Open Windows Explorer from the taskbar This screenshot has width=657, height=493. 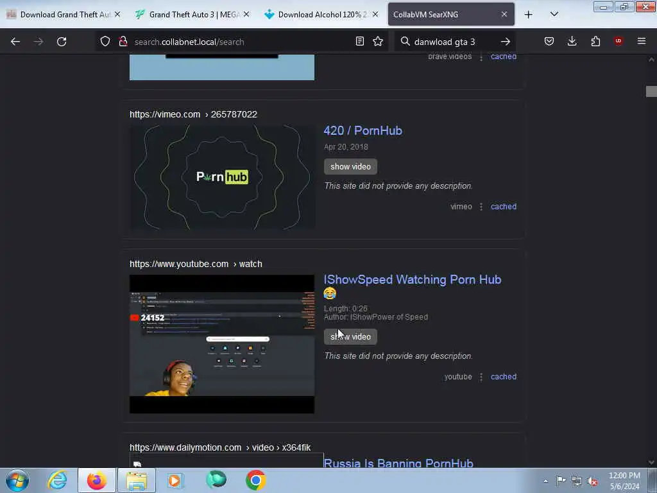(x=137, y=480)
